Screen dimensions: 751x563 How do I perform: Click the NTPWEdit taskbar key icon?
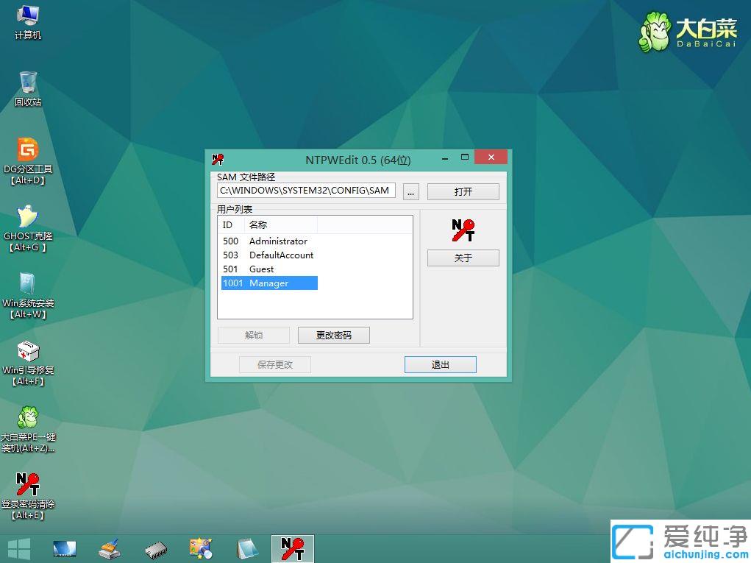point(292,548)
